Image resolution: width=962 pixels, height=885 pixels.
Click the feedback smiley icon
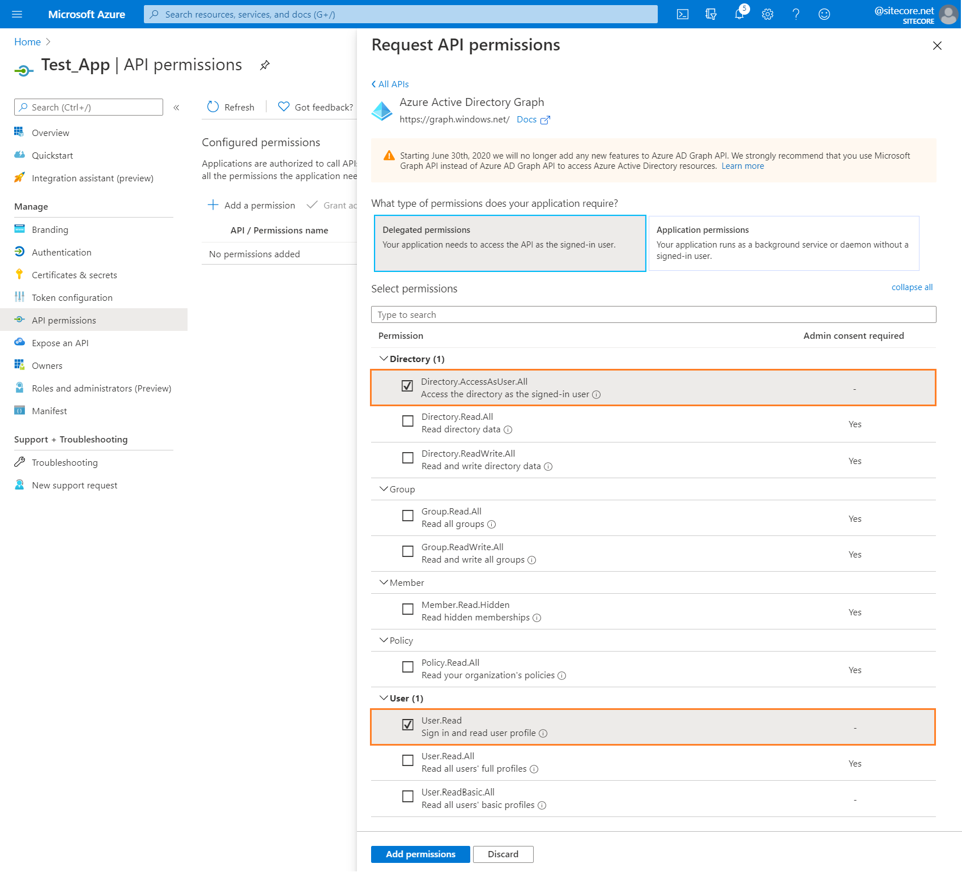coord(824,14)
